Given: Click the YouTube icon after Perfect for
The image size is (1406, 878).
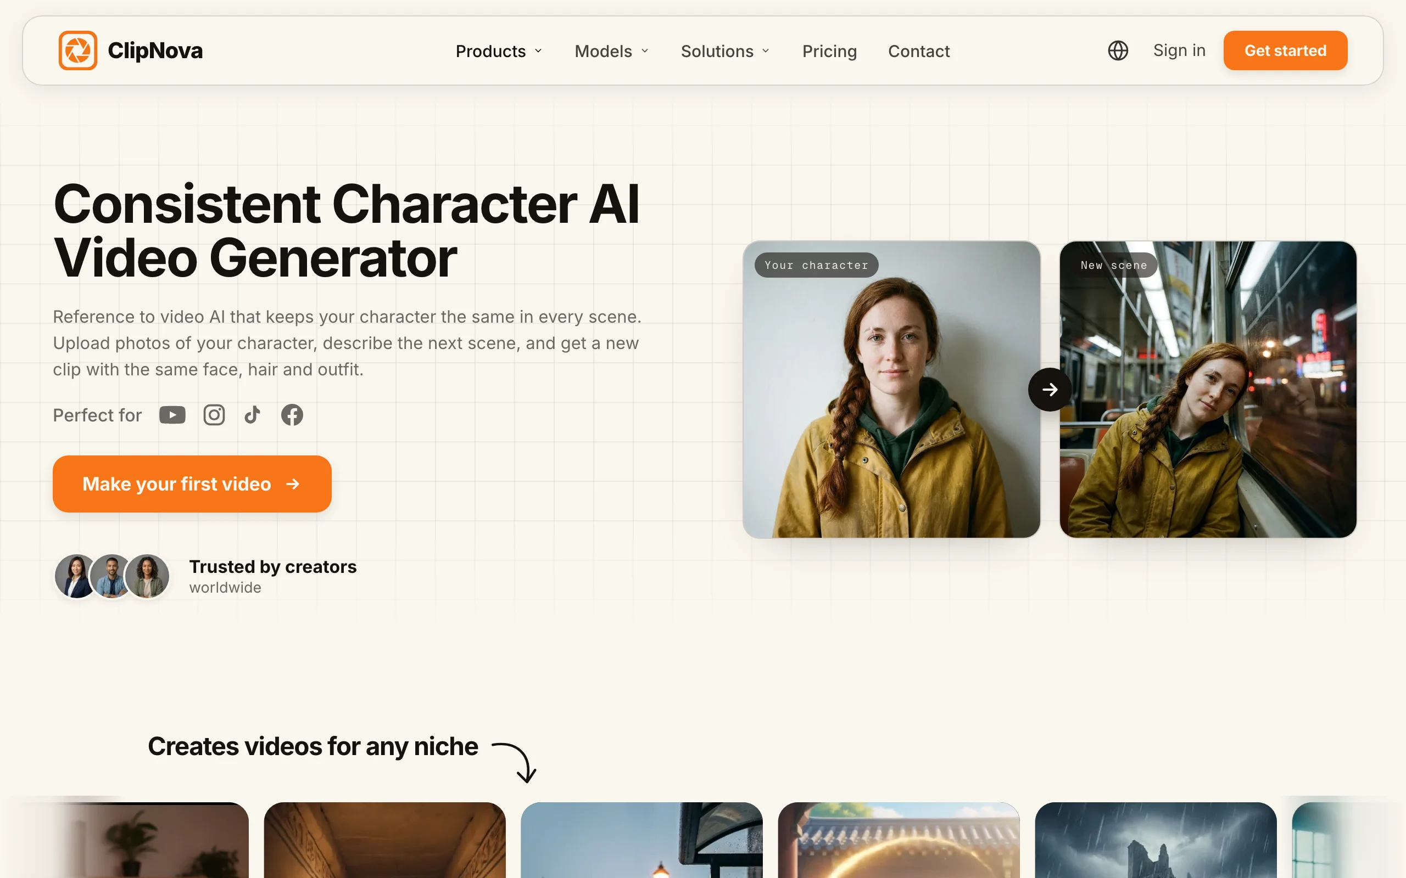Looking at the screenshot, I should 172,415.
